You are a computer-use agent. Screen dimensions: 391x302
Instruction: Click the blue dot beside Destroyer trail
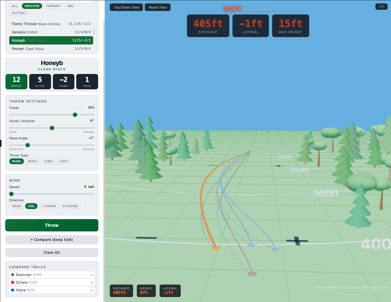[x=12, y=275]
